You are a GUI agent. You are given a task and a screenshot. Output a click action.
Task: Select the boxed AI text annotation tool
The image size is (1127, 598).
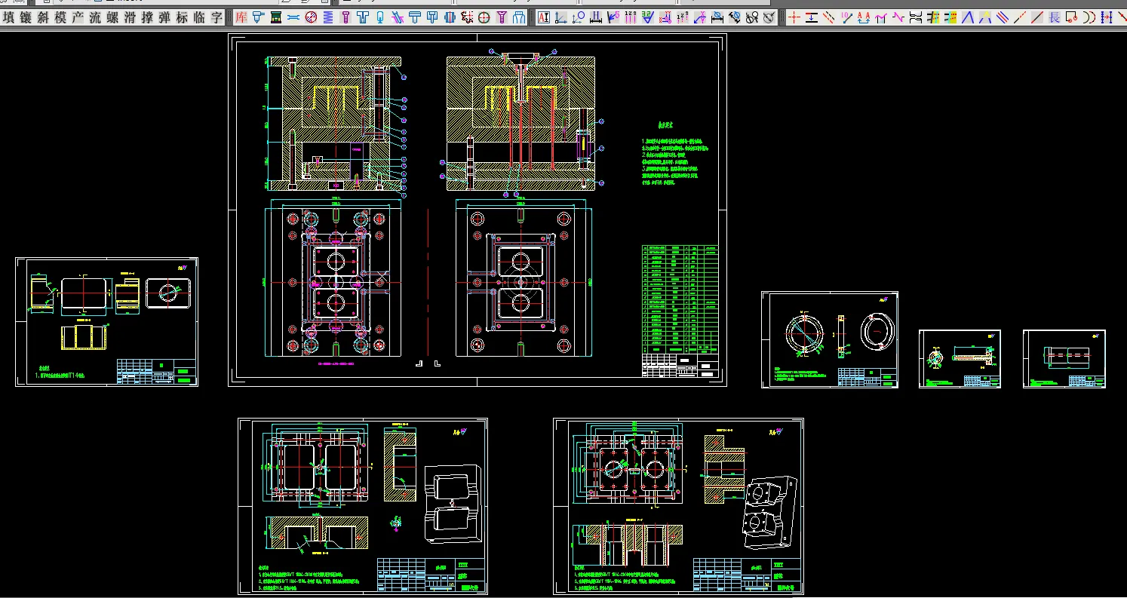(x=543, y=17)
